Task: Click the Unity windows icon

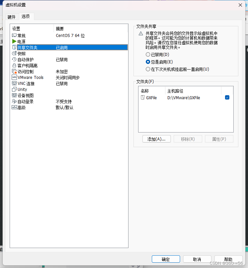Action: click(x=14, y=89)
